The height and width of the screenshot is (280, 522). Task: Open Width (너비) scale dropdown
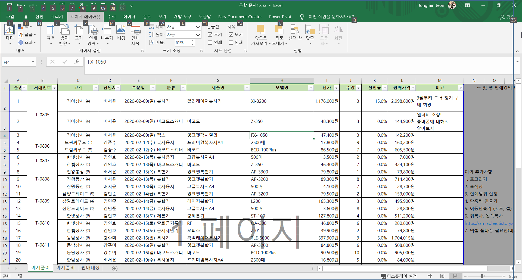tap(198, 27)
